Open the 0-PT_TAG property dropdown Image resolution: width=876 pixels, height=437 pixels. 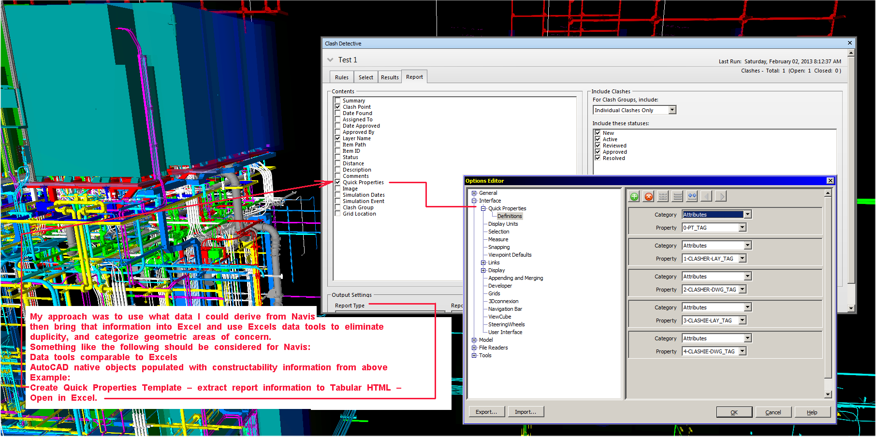[x=743, y=228]
